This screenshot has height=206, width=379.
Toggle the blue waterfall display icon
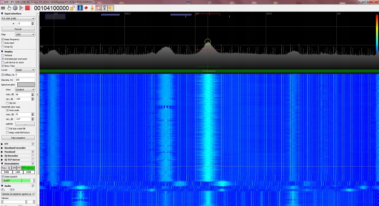[80, 7]
